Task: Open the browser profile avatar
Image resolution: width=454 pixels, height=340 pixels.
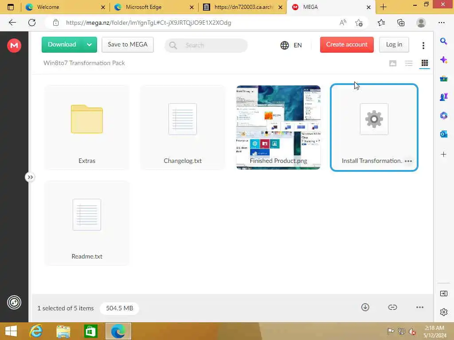Action: 421,23
